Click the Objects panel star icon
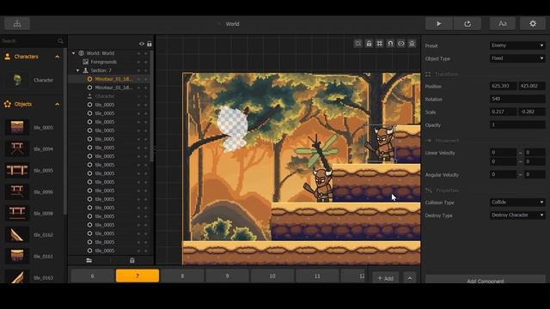Screen dimensions: 550x309 click(x=8, y=104)
